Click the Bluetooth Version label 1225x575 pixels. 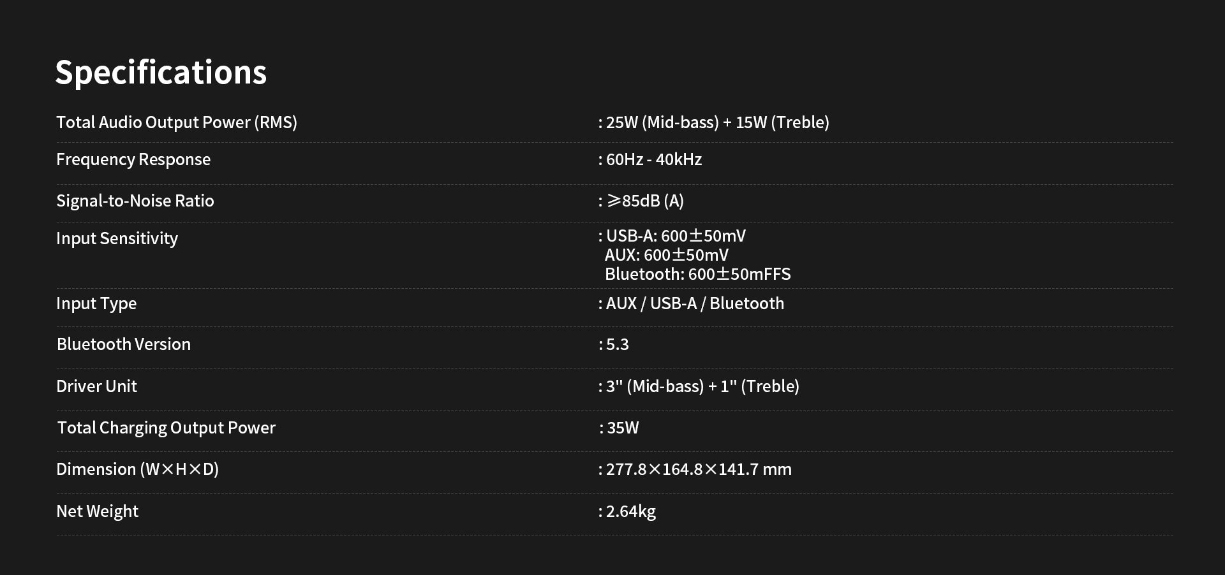tap(124, 344)
